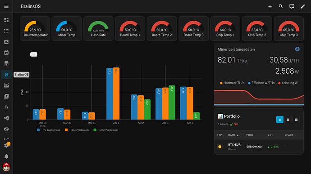The width and height of the screenshot is (311, 174).
Task: Click the orange Apr 2 Haus bar 35.2
Action: [141, 107]
